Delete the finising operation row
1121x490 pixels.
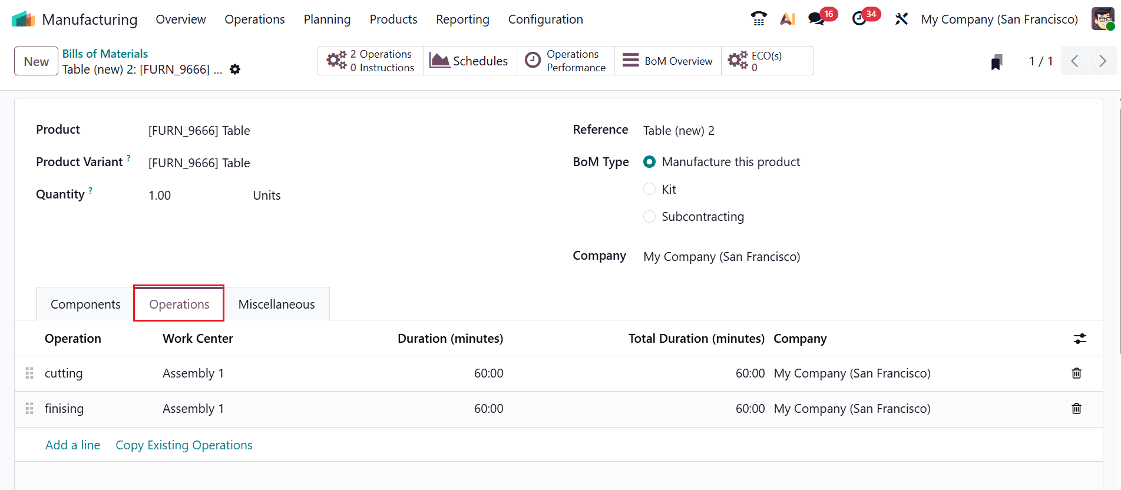tap(1076, 409)
